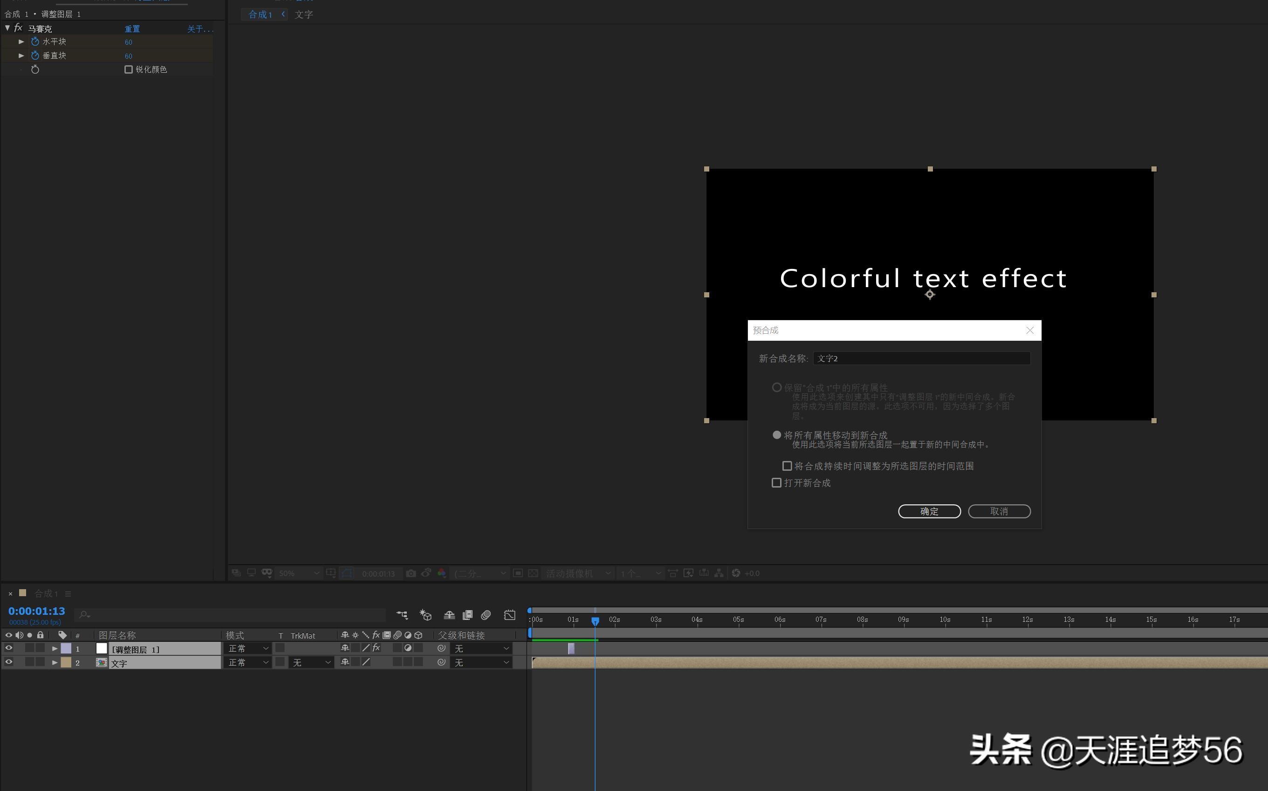Toggle the 锐化颜色 checkbox
The height and width of the screenshot is (791, 1268).
[x=128, y=69]
